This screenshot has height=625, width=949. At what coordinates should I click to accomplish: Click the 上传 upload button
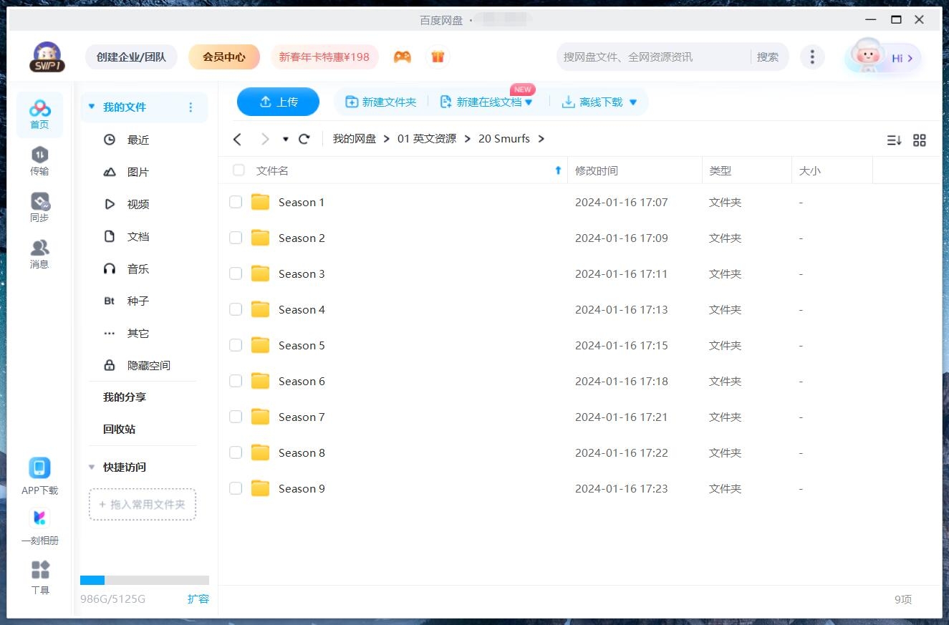click(278, 102)
